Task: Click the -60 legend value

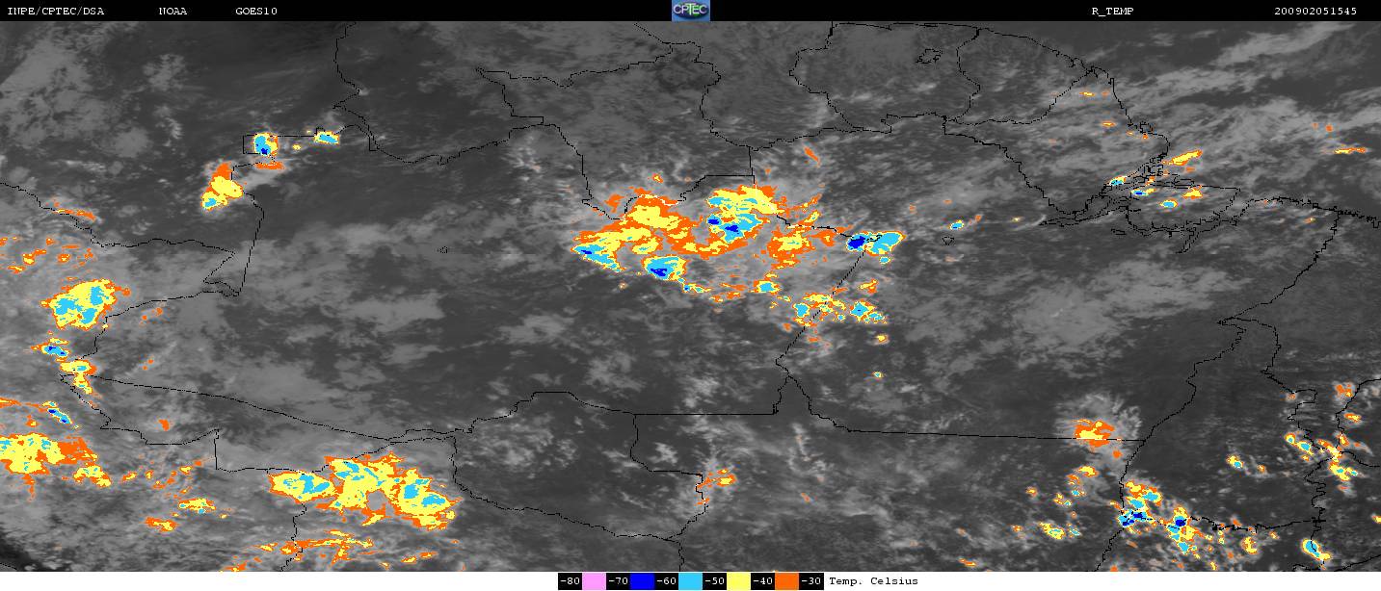Action: pyautogui.click(x=666, y=581)
